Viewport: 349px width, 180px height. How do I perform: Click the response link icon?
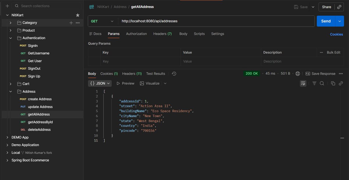click(x=341, y=83)
